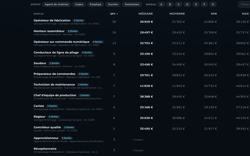The height and width of the screenshot is (156, 250).
Task: Toggle niveau G filter chip
Action: click(x=213, y=4)
